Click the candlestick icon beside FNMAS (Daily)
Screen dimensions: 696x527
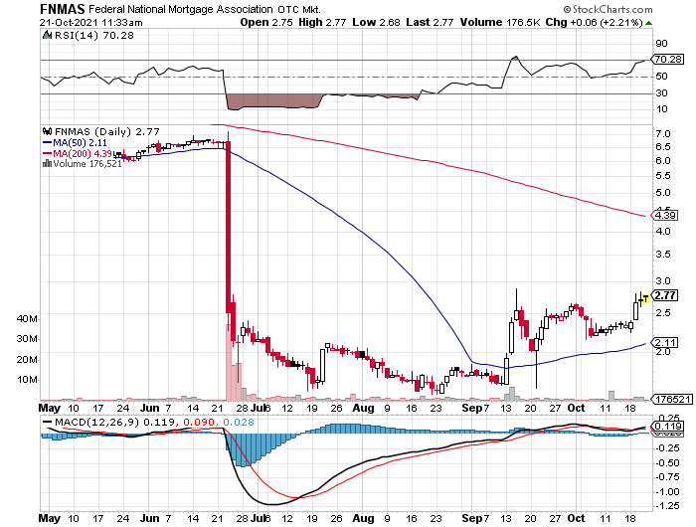click(47, 131)
